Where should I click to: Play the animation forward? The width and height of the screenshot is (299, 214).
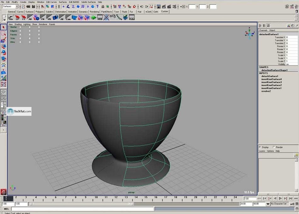click(x=280, y=199)
